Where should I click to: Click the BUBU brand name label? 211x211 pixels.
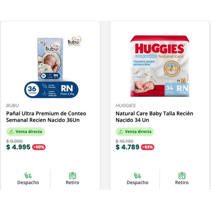click(13, 105)
